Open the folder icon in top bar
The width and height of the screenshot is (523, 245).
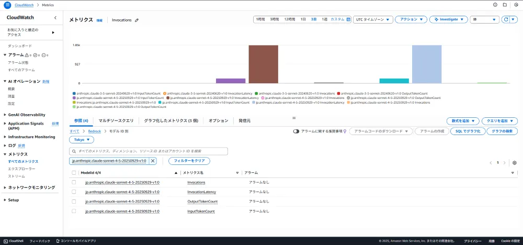coord(505,5)
